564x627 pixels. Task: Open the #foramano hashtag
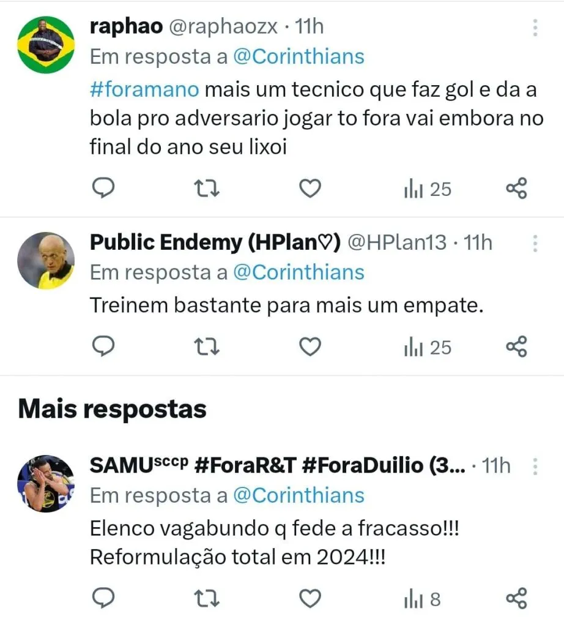click(x=144, y=89)
